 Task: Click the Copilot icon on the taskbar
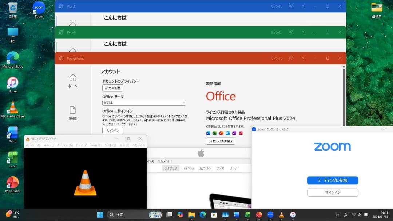180,214
